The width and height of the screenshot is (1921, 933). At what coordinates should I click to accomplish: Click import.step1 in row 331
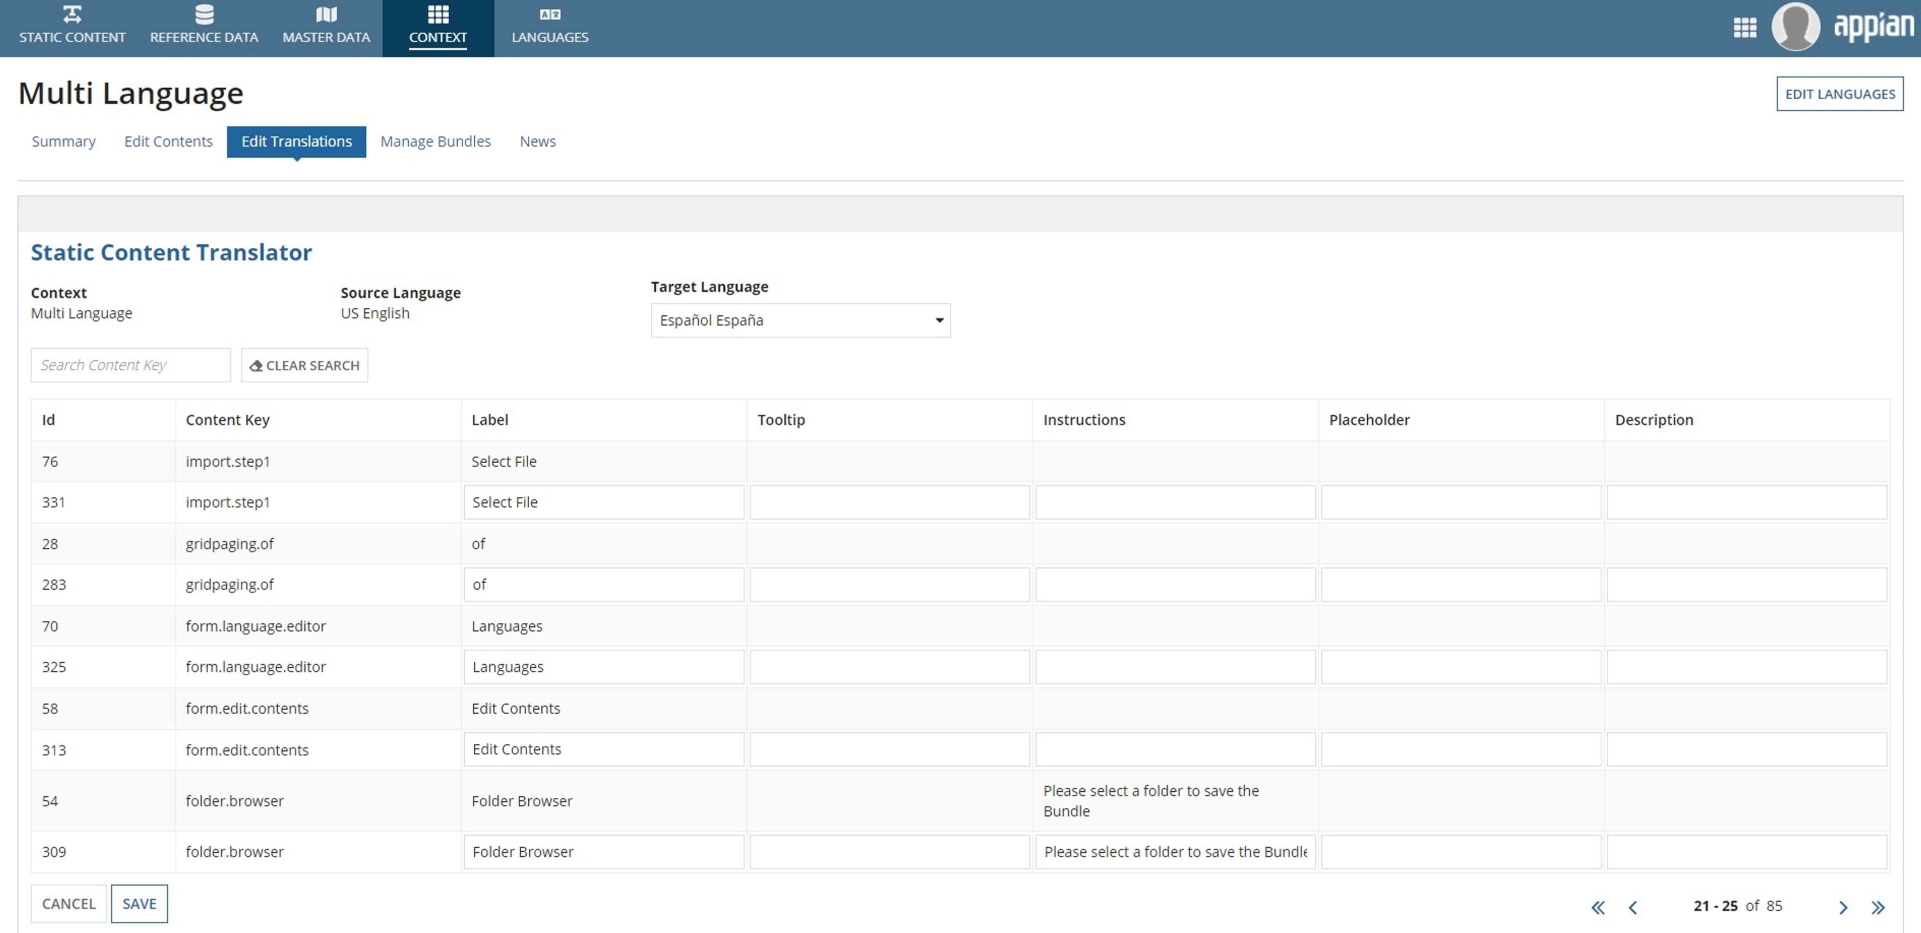[228, 502]
